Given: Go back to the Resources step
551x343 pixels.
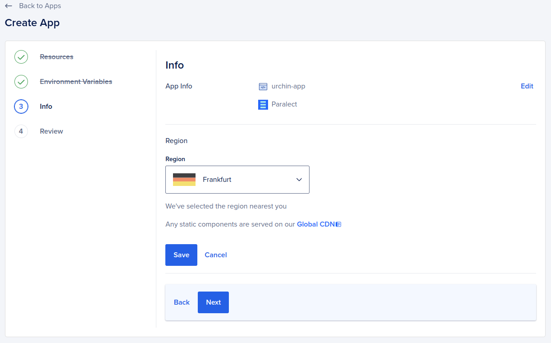Looking at the screenshot, I should click(56, 56).
